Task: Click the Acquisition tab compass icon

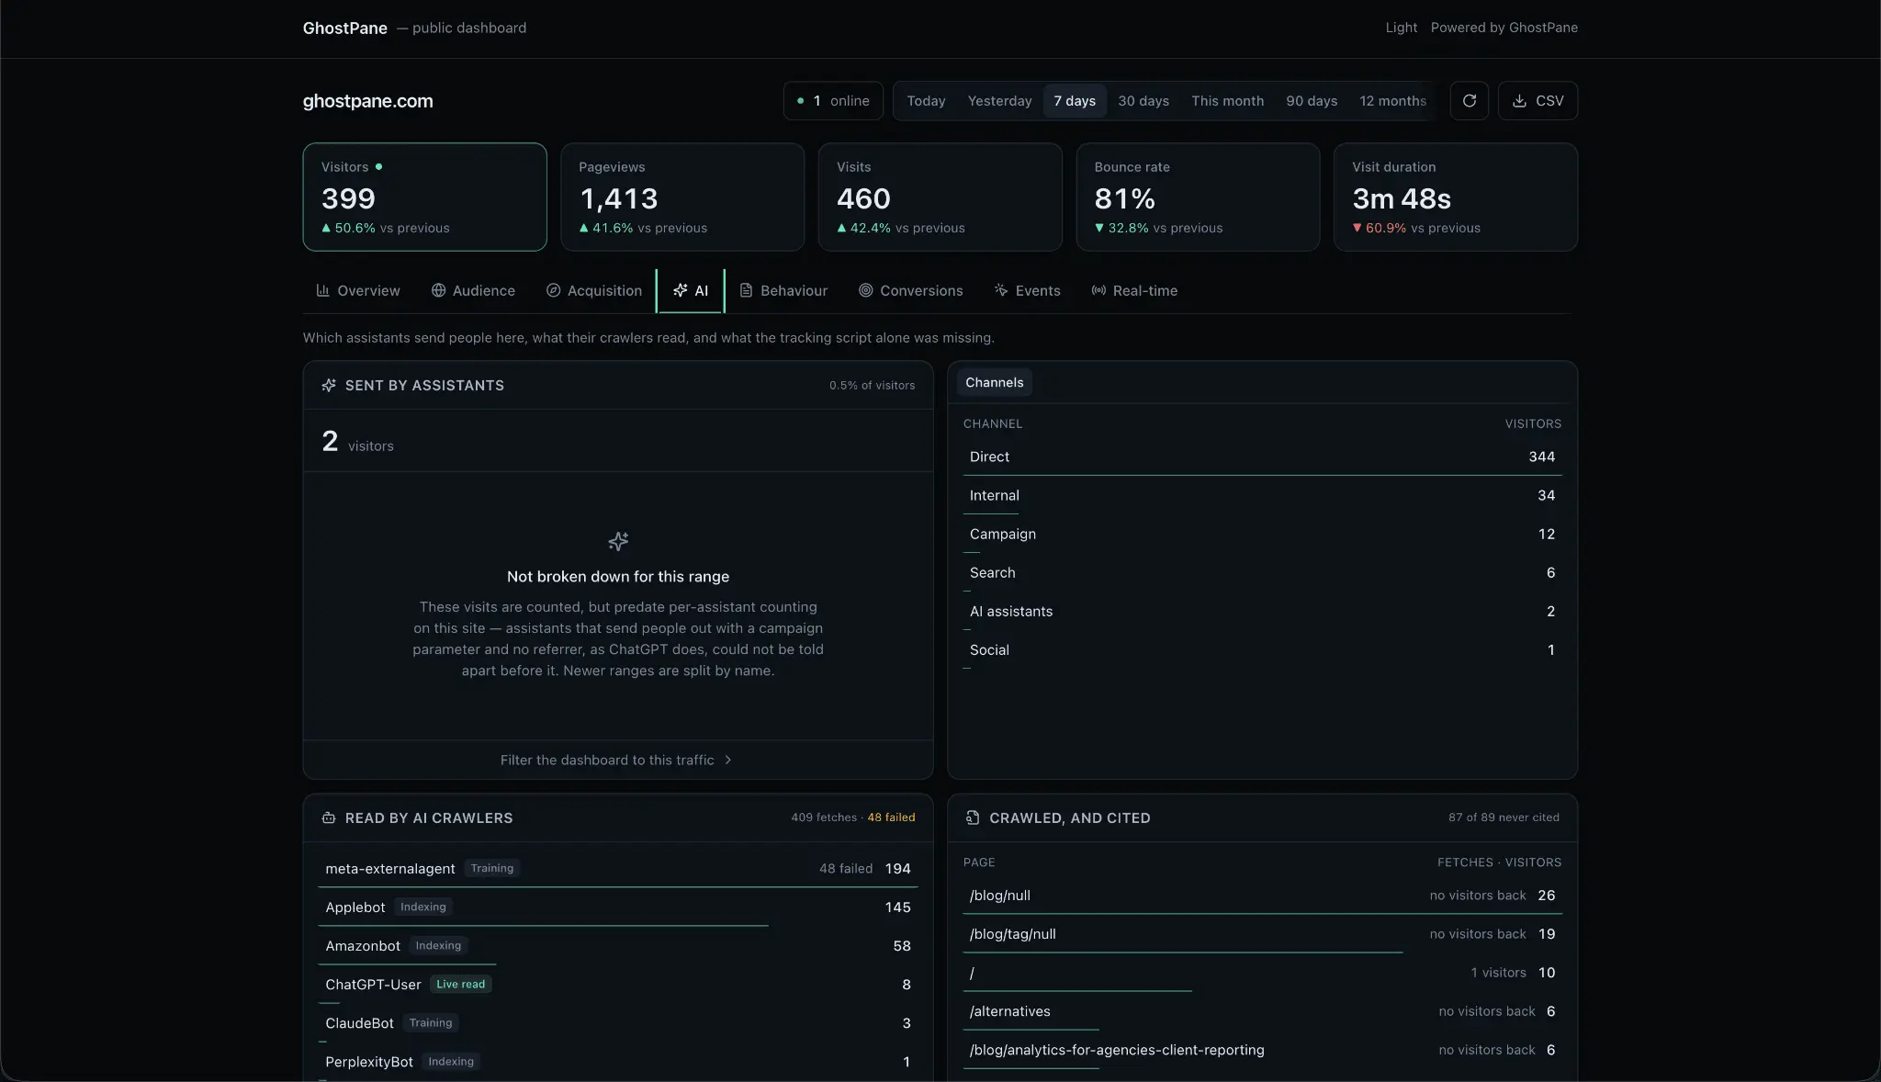Action: point(553,290)
